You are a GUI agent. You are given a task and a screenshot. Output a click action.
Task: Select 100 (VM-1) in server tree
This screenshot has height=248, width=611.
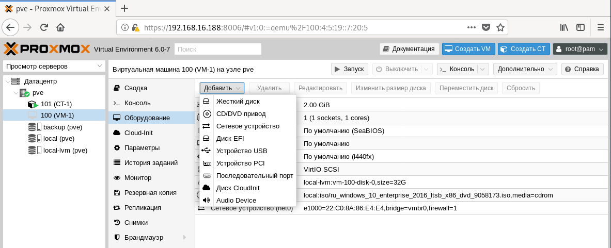pyautogui.click(x=54, y=115)
